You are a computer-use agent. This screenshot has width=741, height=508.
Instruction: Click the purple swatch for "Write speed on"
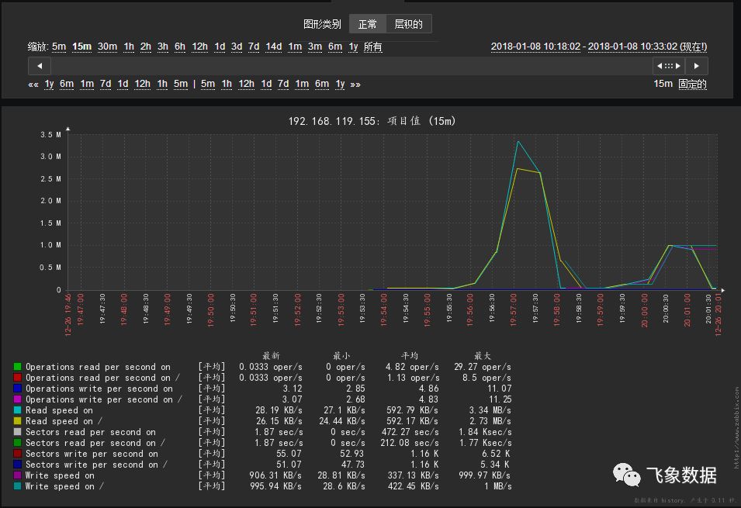[x=18, y=475]
